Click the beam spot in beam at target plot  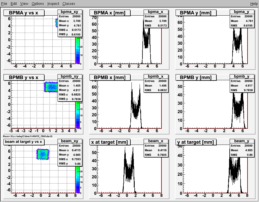43,154
